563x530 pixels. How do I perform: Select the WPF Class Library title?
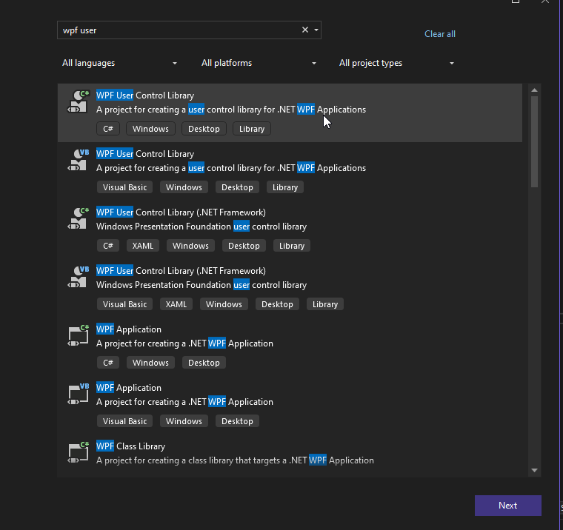[x=130, y=446]
